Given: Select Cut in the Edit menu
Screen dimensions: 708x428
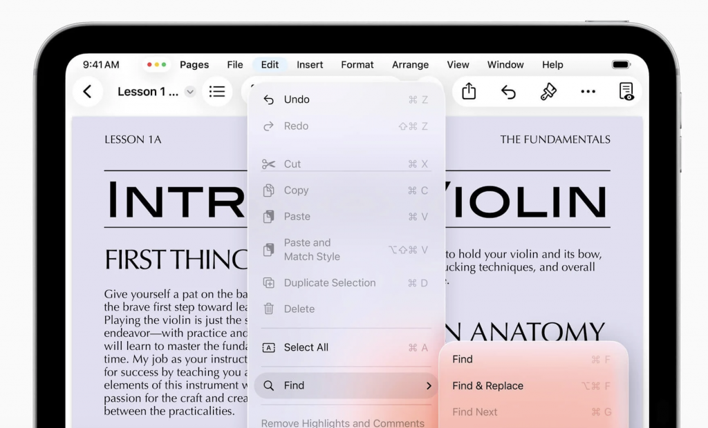Looking at the screenshot, I should point(292,164).
